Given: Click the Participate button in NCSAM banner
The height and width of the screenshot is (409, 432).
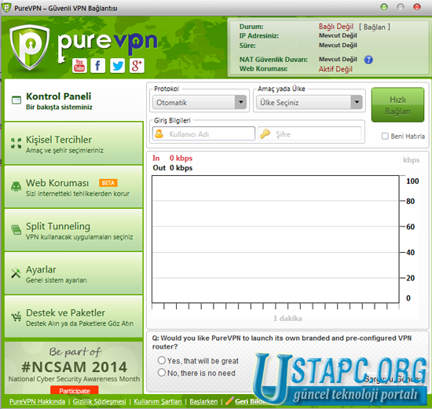Looking at the screenshot, I should [x=75, y=390].
